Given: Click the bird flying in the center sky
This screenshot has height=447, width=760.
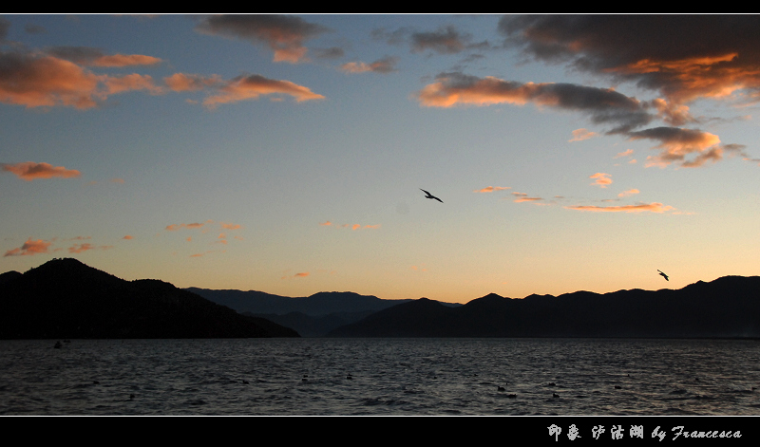Looking at the screenshot, I should click(x=431, y=196).
